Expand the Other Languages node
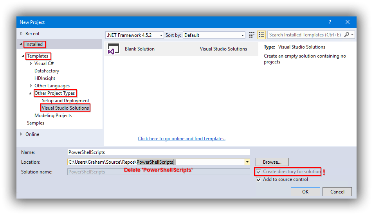This screenshot has height=215, width=373. point(31,86)
